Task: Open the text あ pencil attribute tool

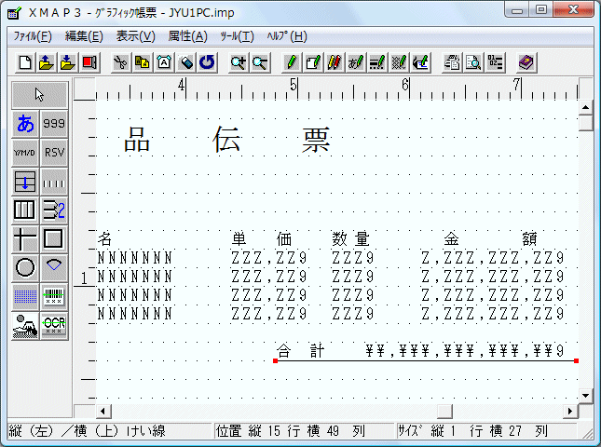Action: [356, 62]
